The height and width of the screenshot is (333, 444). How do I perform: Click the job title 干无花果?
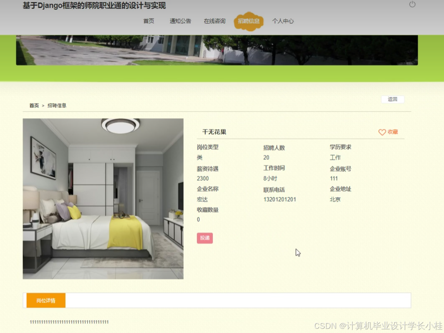click(214, 132)
